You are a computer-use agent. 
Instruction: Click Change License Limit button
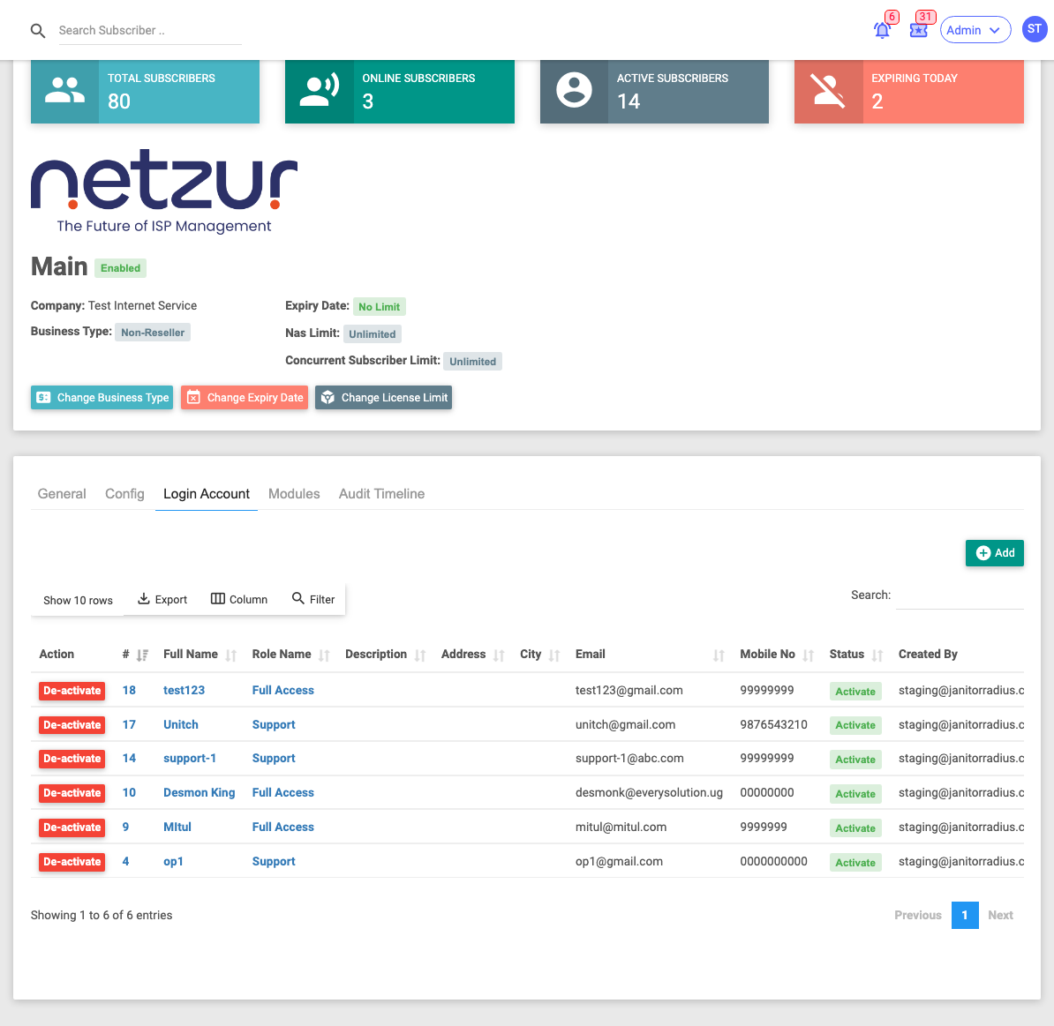point(384,398)
